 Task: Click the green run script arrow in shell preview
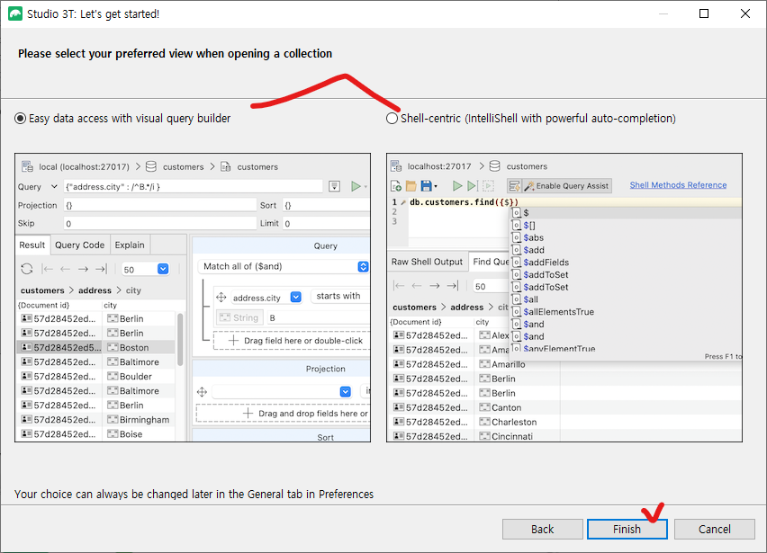click(x=457, y=185)
